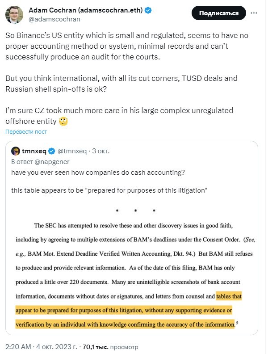Click the 3 окт. date on quoted post
Image resolution: width=268 pixels, height=354 pixels.
(100, 151)
